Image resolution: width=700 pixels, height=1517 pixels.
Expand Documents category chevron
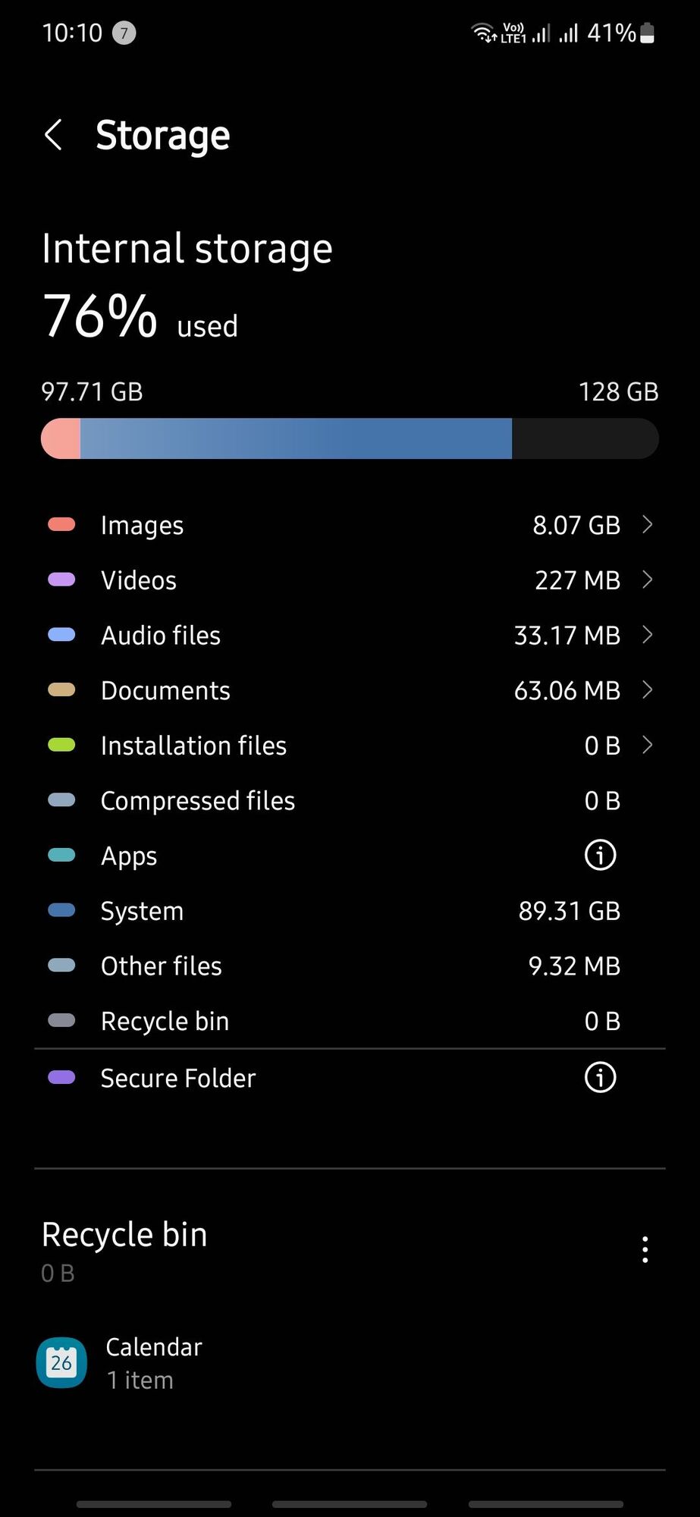[647, 689]
